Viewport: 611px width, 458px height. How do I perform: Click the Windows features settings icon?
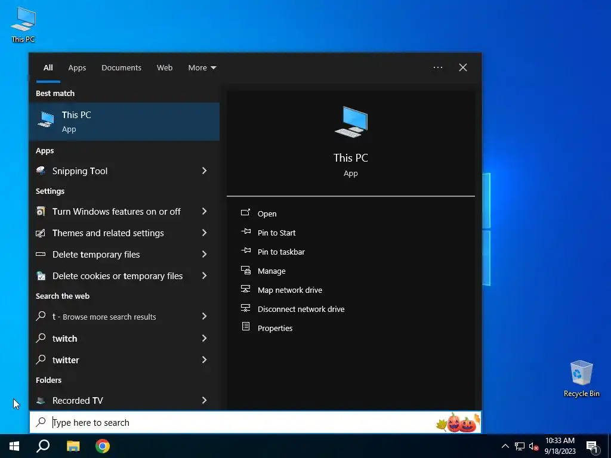[x=41, y=211]
